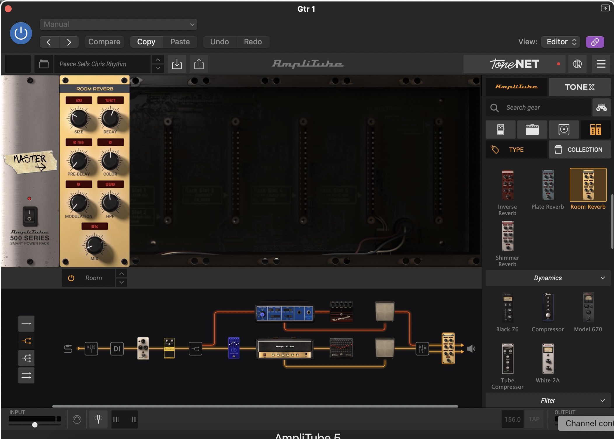Screen dimensions: 614x439
Task: Toggle the tuner button in bottom bar
Action: click(98, 419)
